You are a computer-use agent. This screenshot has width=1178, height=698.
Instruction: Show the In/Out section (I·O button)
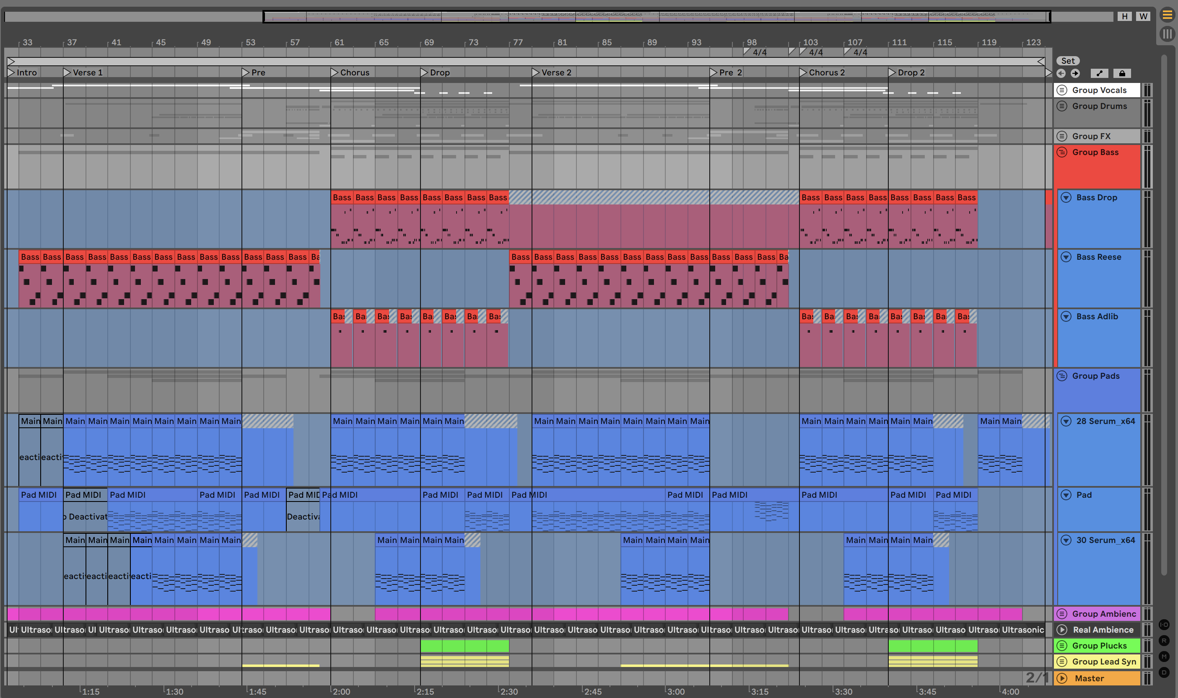click(1164, 625)
